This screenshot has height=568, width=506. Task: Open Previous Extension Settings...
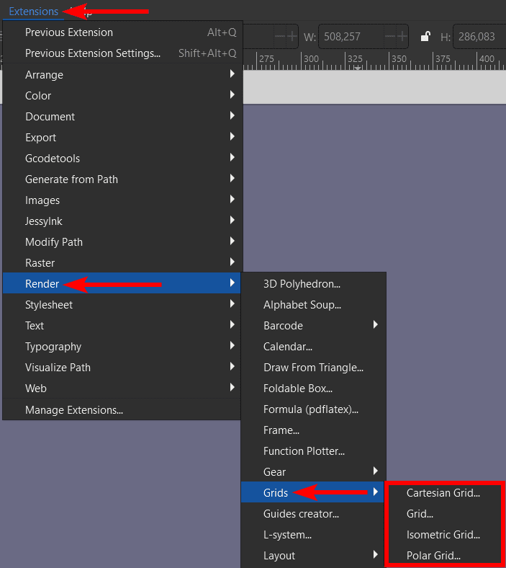(93, 53)
